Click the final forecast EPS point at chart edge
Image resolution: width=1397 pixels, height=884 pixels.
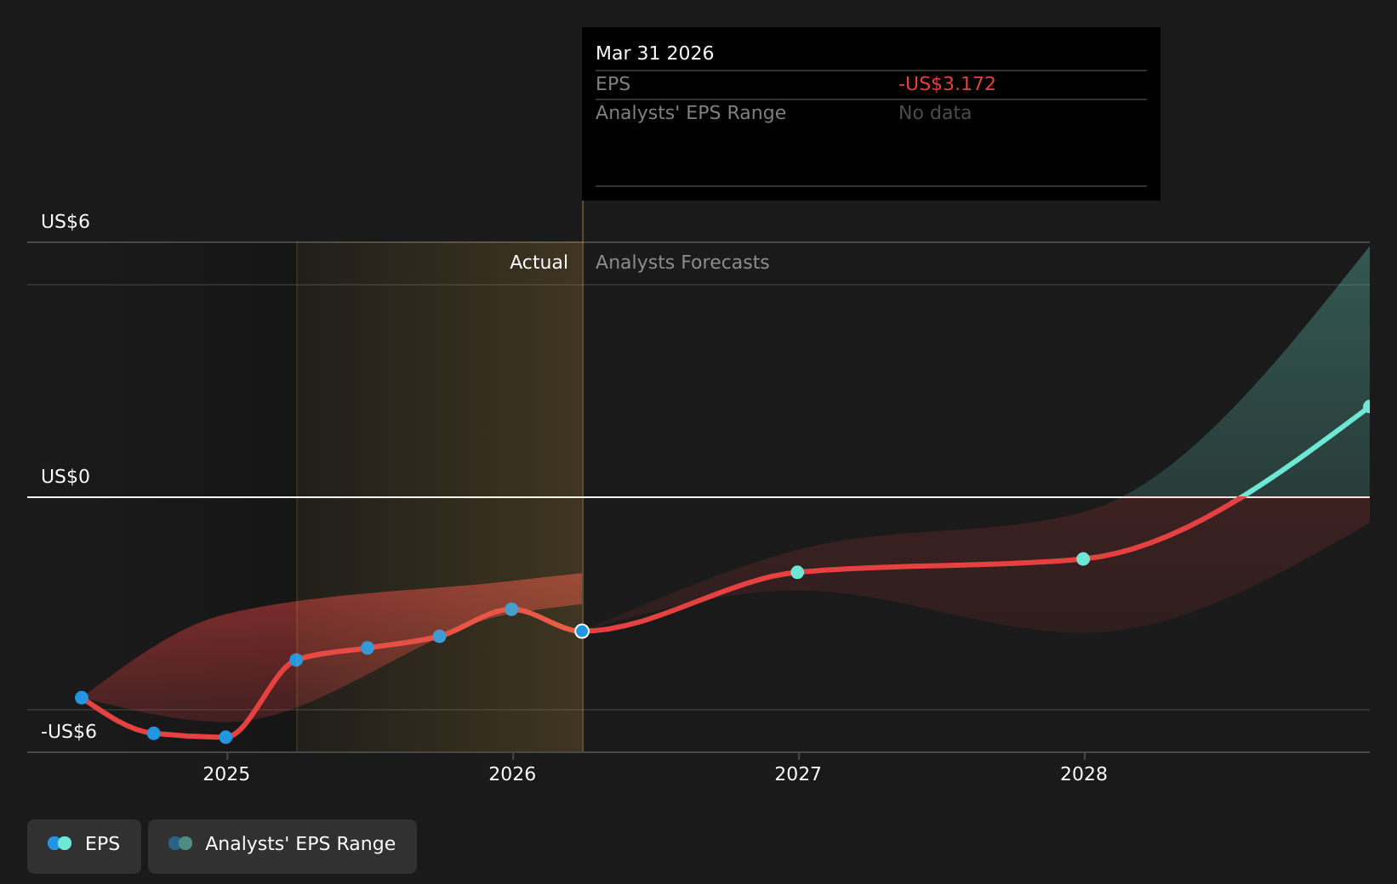(x=1368, y=407)
